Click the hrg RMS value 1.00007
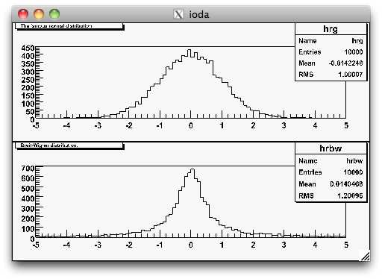 click(351, 75)
